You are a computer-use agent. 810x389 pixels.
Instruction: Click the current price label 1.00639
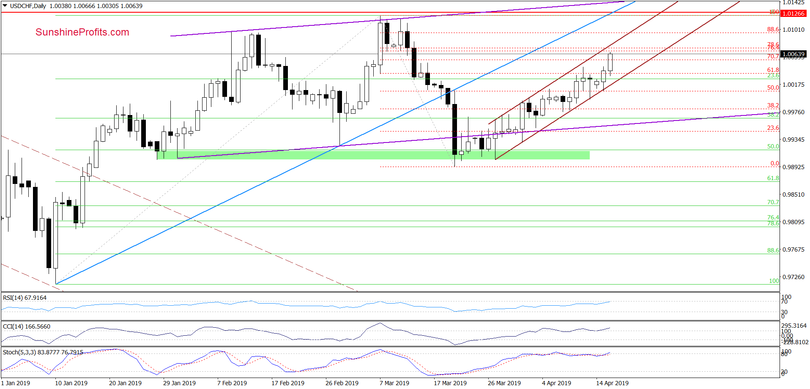pos(794,54)
